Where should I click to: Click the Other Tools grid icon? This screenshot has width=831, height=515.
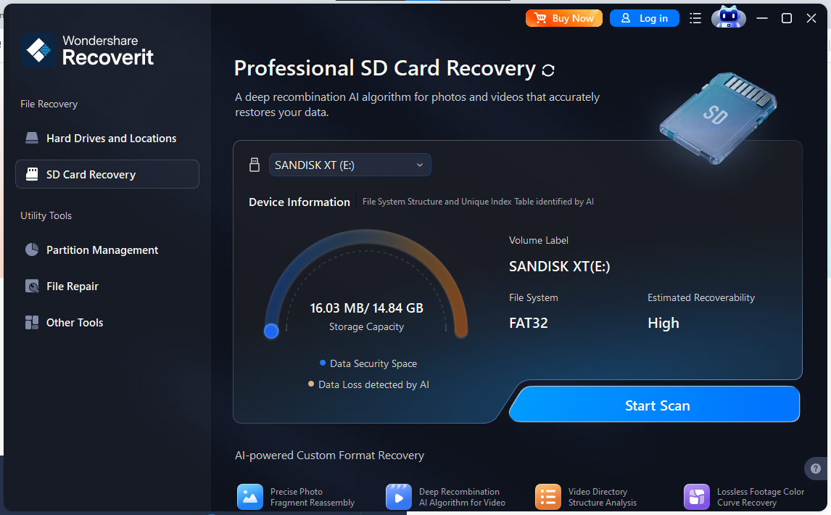[x=32, y=323]
